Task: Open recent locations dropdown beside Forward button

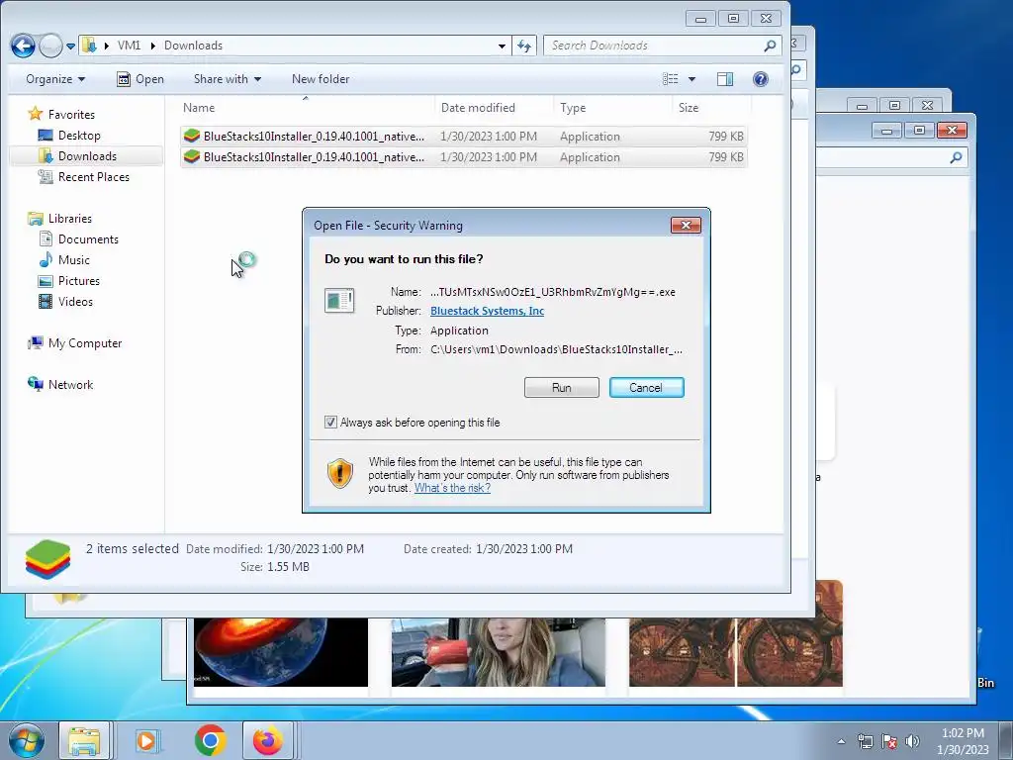Action: (70, 46)
